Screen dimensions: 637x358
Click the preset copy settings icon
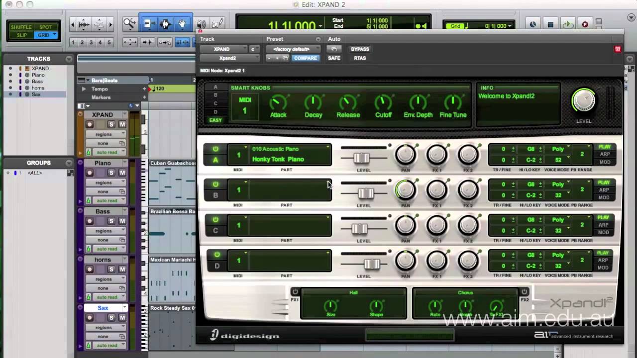pos(285,58)
